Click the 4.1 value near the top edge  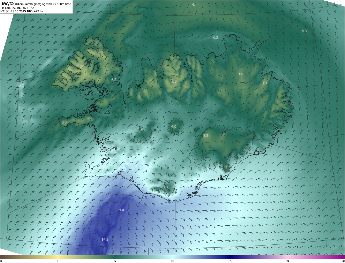[x=194, y=5]
